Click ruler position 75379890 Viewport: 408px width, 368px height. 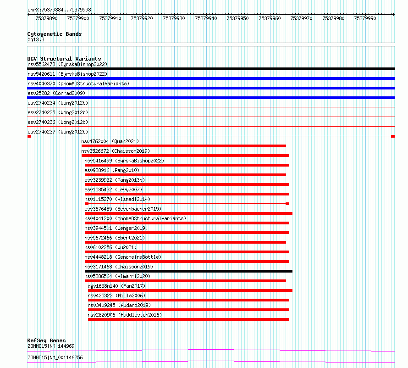[x=47, y=18]
